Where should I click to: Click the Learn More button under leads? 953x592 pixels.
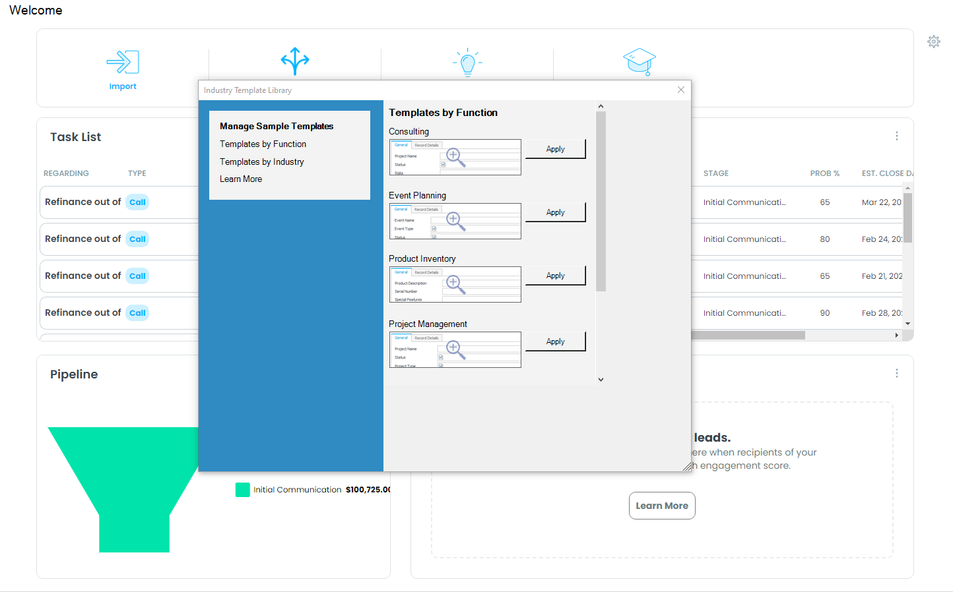tap(662, 506)
